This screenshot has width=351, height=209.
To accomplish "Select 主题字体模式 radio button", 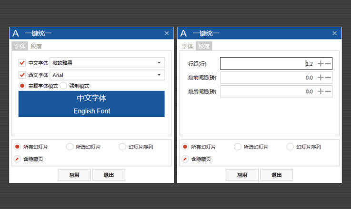I will click(22, 86).
